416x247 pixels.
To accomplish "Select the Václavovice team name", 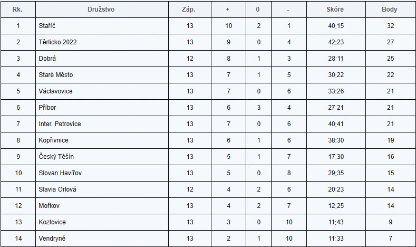I will (x=55, y=91).
